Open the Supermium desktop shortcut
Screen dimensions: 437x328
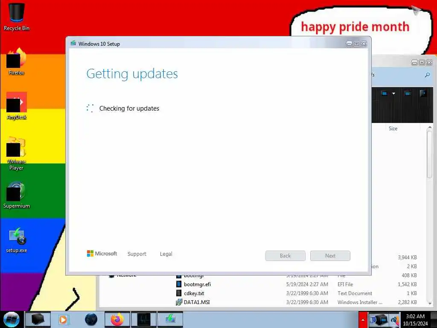(x=16, y=195)
